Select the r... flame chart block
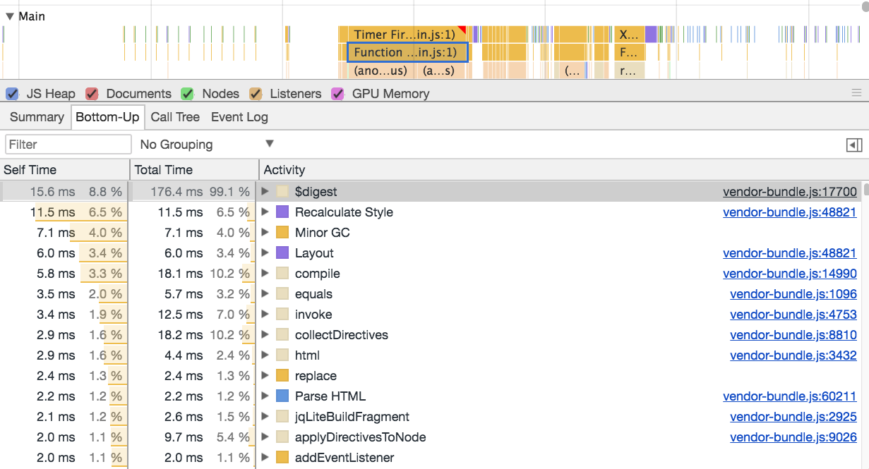 tap(628, 71)
